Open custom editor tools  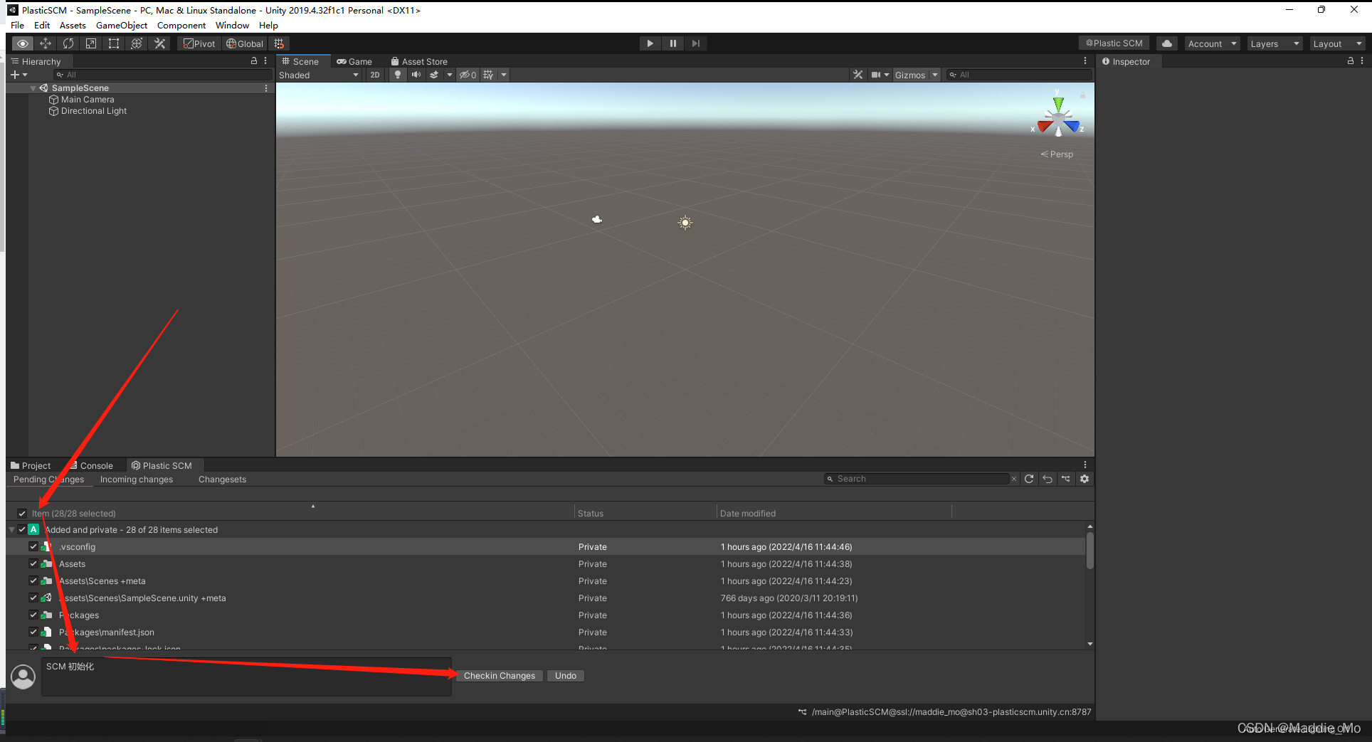(160, 43)
